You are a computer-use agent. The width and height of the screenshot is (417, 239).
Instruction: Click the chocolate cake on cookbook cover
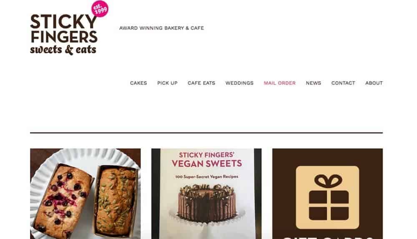pos(206,203)
